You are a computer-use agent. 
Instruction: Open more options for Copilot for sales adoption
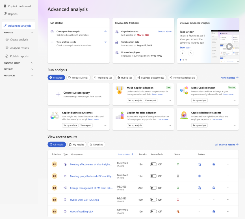click(170, 125)
